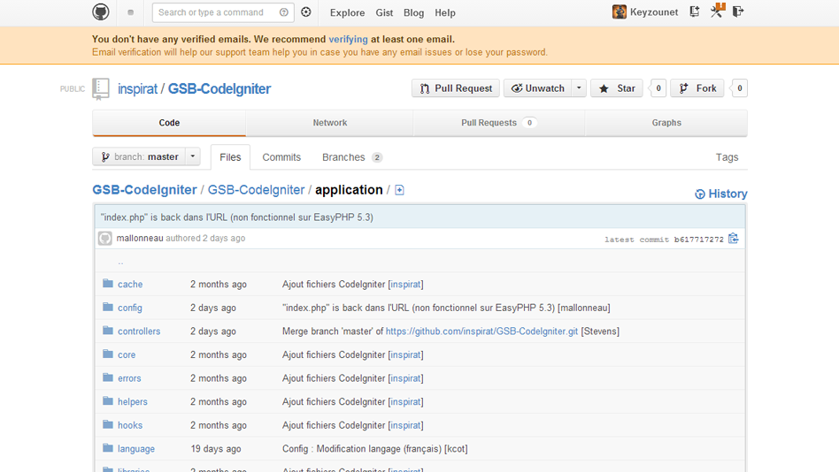The width and height of the screenshot is (839, 472).
Task: Click the fork count 0
Action: point(740,88)
